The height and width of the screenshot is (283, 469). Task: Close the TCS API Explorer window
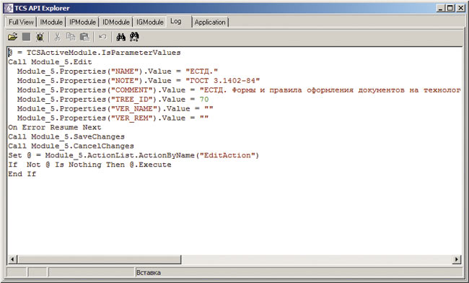(460, 8)
